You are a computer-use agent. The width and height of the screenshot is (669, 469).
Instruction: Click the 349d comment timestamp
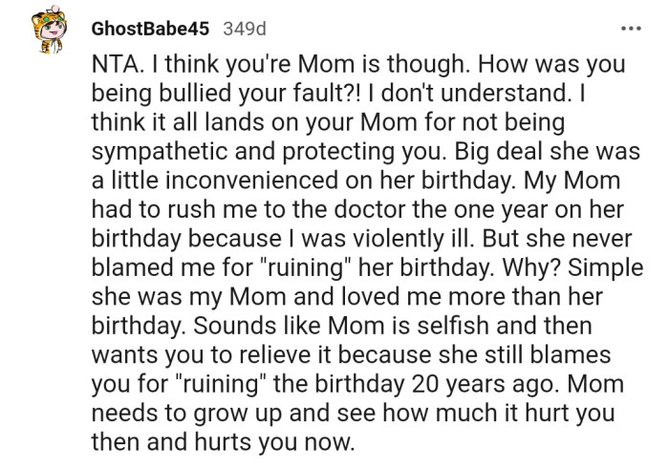click(245, 29)
